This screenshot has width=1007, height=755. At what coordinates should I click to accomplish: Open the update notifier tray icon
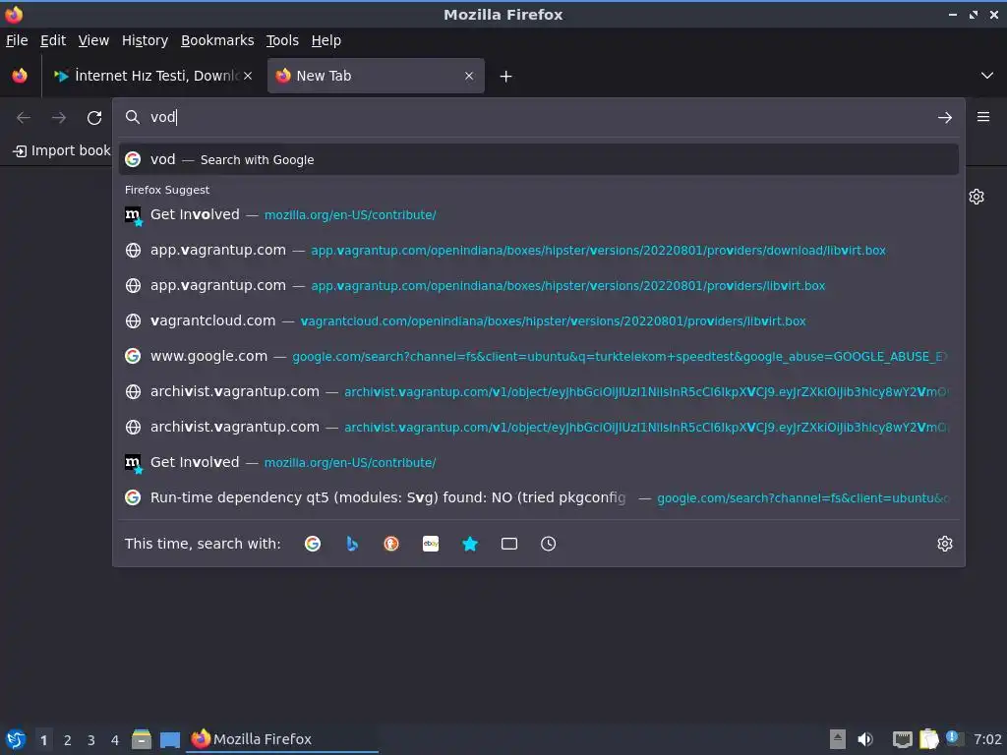tap(954, 738)
